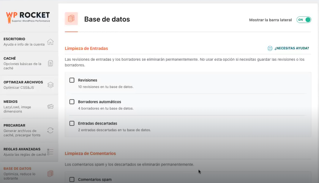Open the CACHÉ settings section
The width and height of the screenshot is (319, 183).
tap(29, 63)
